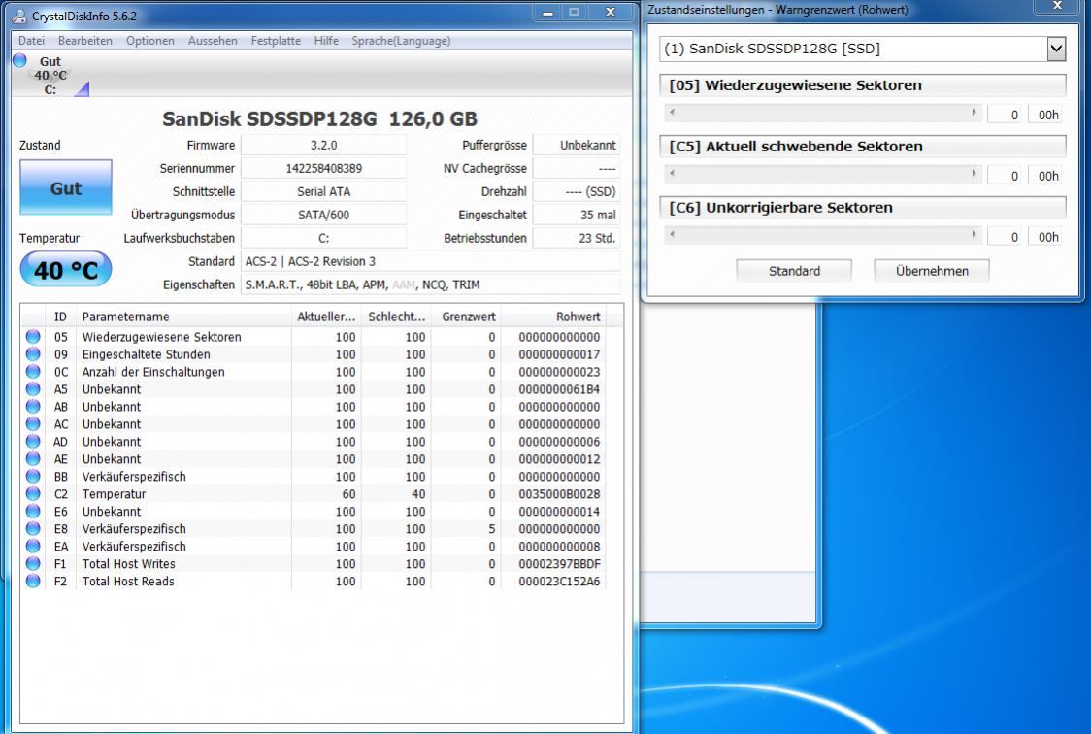Click status orb in the BB row
Image resolution: width=1091 pixels, height=734 pixels.
[33, 476]
